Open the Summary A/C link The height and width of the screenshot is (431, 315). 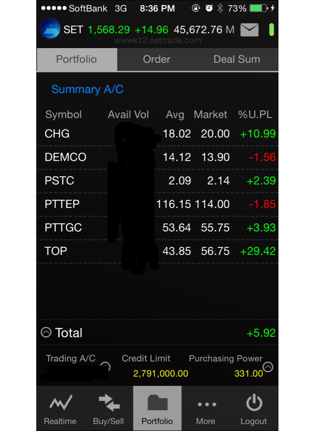tap(87, 89)
